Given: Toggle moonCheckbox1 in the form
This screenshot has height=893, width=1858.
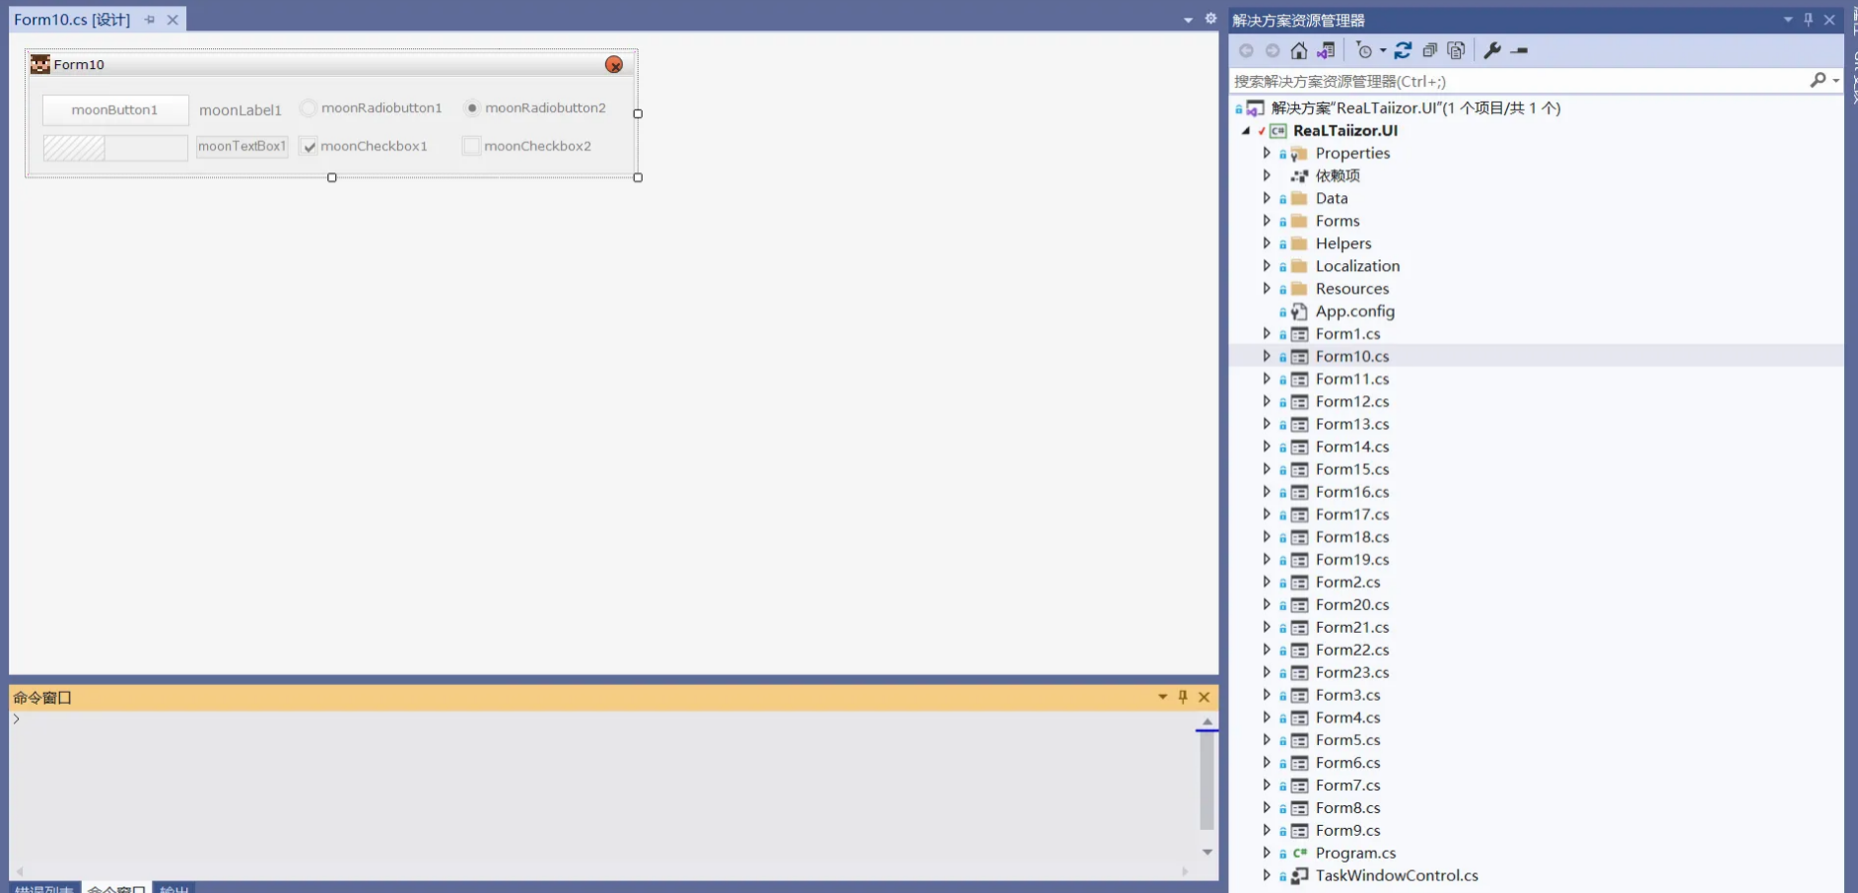Looking at the screenshot, I should pos(310,147).
